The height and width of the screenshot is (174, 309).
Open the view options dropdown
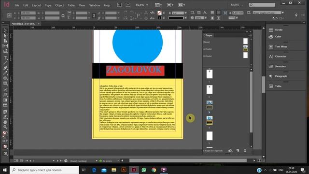(x=158, y=5)
